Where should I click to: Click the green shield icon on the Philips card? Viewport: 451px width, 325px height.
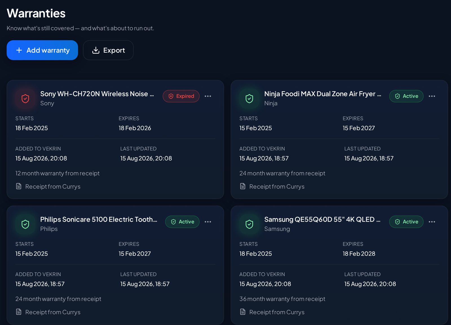25,224
